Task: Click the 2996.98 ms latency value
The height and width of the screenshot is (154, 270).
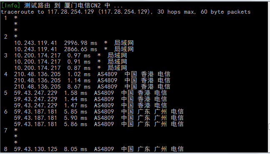Action: 80,43
